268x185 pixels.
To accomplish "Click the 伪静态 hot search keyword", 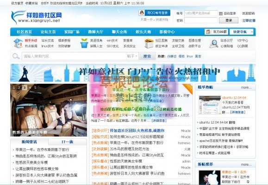I will pos(172,56).
